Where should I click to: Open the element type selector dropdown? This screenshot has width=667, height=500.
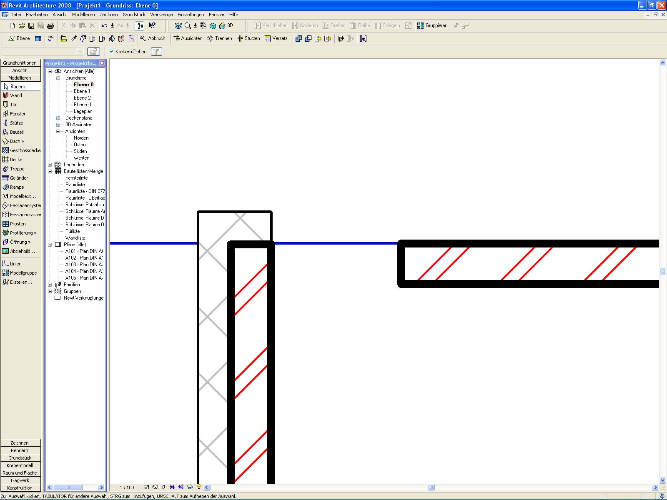click(x=80, y=52)
